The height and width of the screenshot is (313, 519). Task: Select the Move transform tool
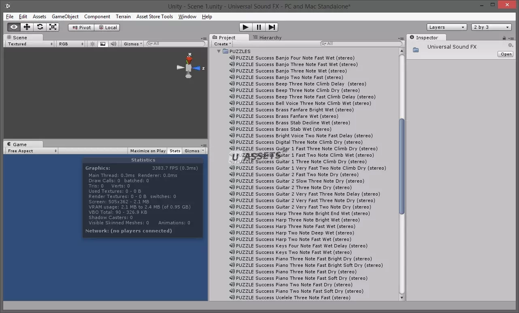(27, 27)
